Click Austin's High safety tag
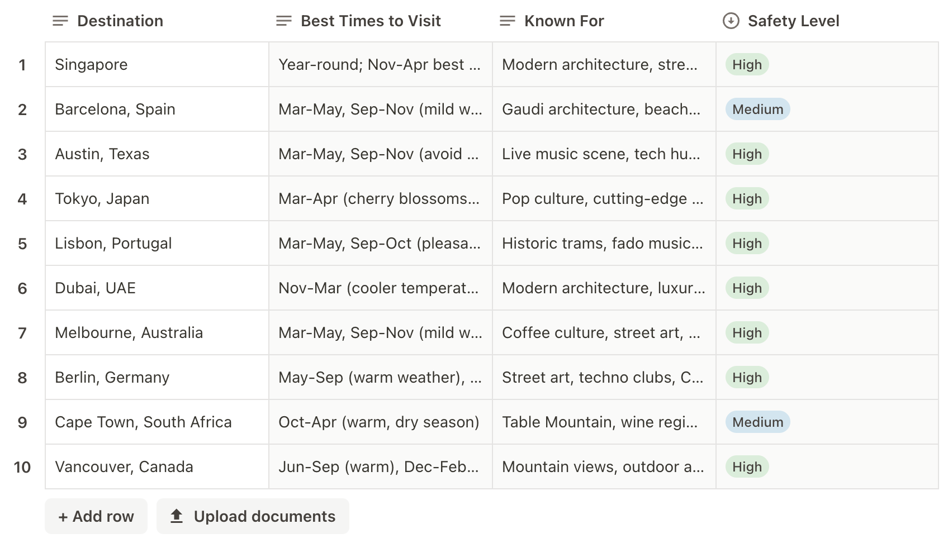The width and height of the screenshot is (948, 543). click(747, 154)
